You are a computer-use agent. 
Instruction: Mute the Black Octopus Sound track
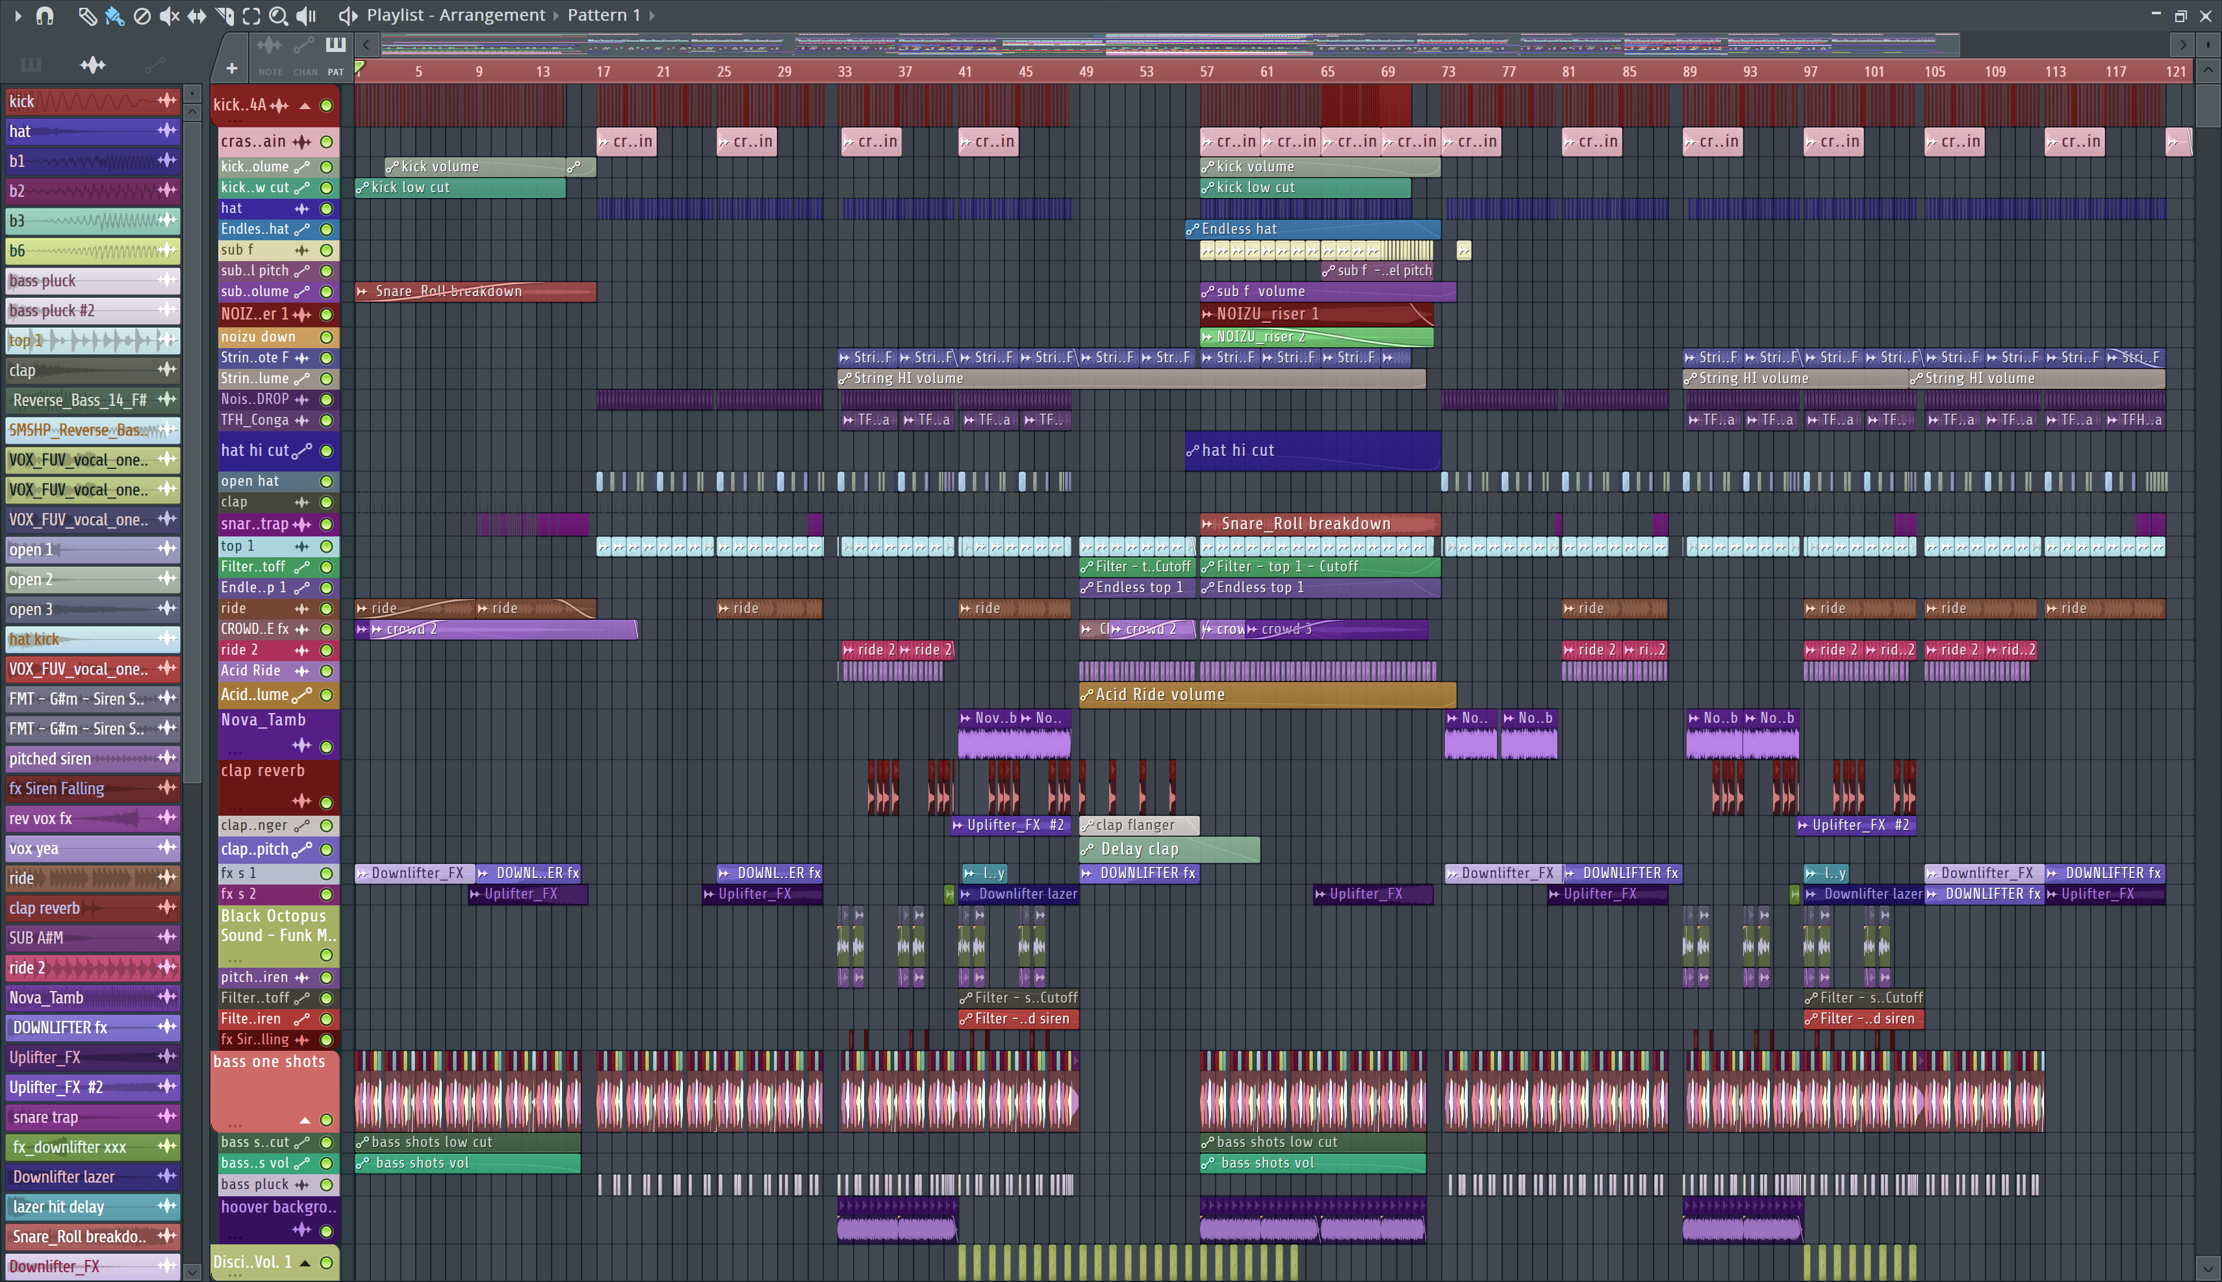[x=327, y=955]
